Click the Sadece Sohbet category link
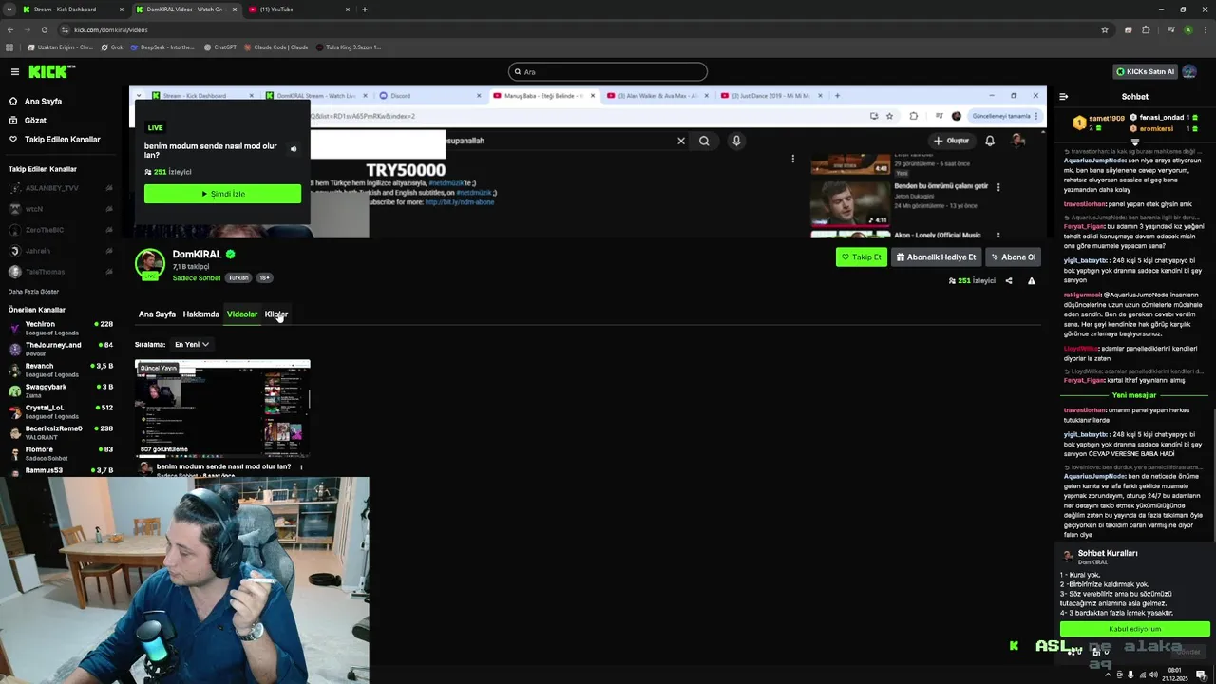The height and width of the screenshot is (684, 1216). [x=197, y=278]
